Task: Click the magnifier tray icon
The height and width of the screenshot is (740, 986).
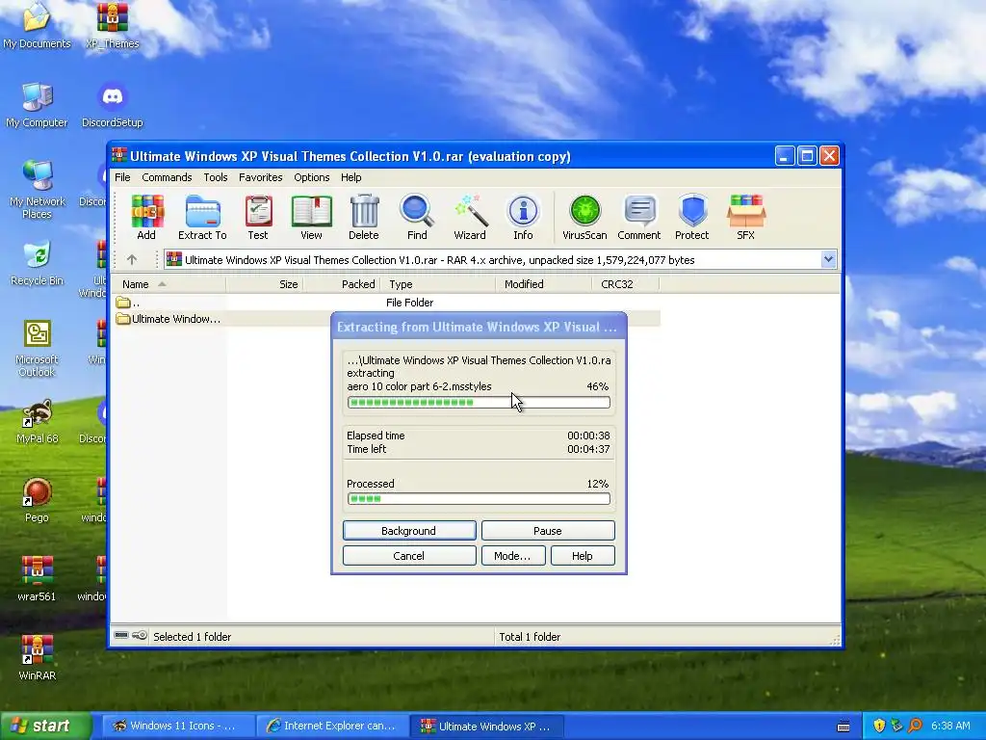Action: coord(915,726)
